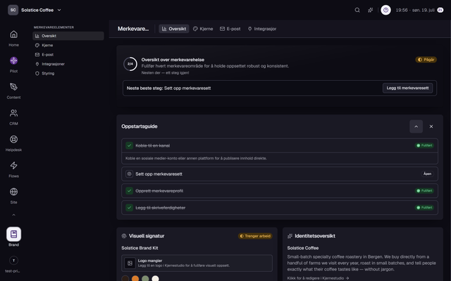Select the Brand icon in the sidebar
The height and width of the screenshot is (281, 451).
coord(13,234)
